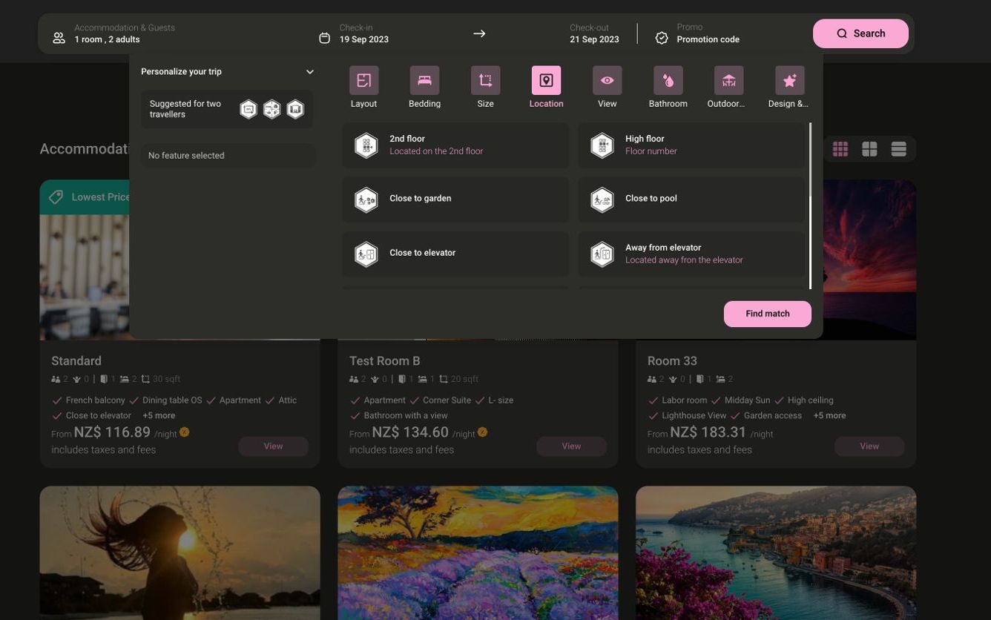Click the coin icon beside NZ$ 116.89

[184, 432]
